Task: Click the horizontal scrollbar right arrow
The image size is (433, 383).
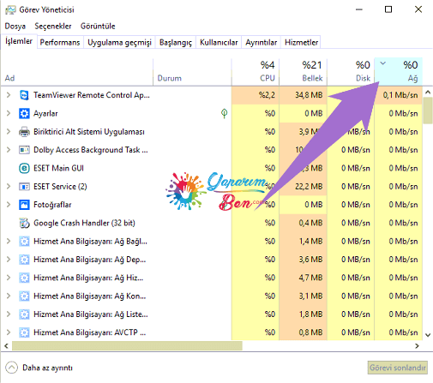Action: coord(417,346)
